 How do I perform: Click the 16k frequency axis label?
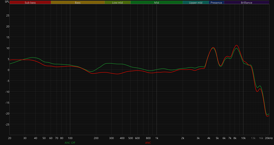click(x=261, y=138)
